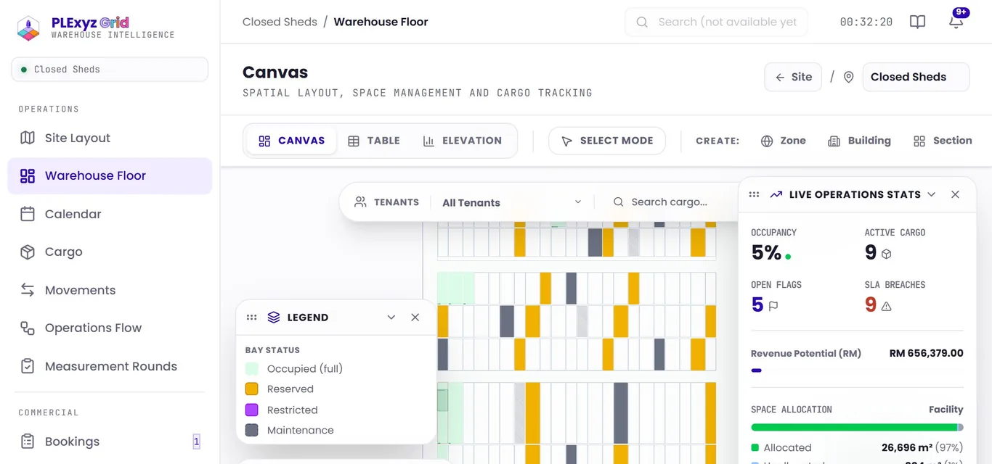This screenshot has width=992, height=464.
Task: Open Cargo in sidebar
Action: (x=110, y=252)
